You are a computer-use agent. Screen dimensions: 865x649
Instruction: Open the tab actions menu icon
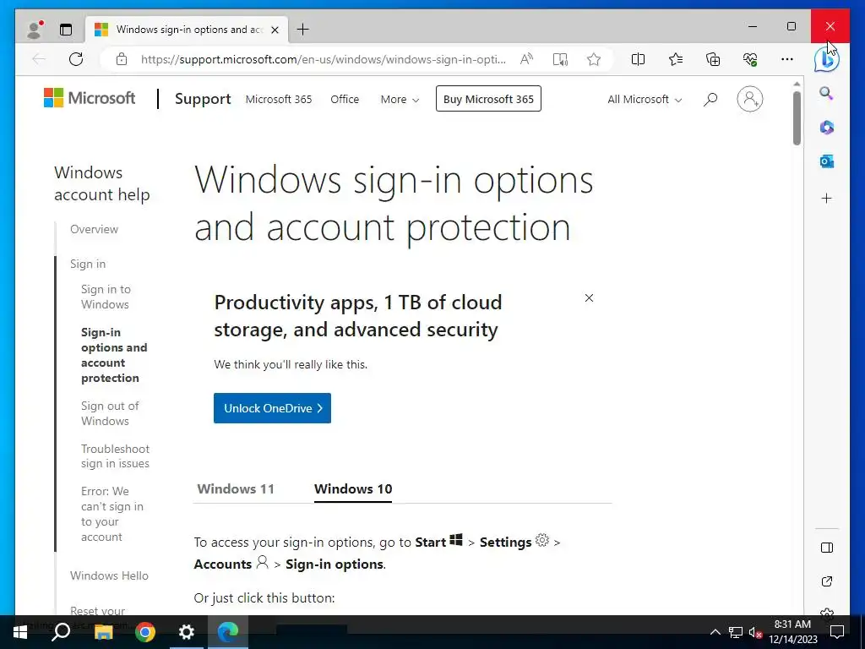pos(66,30)
